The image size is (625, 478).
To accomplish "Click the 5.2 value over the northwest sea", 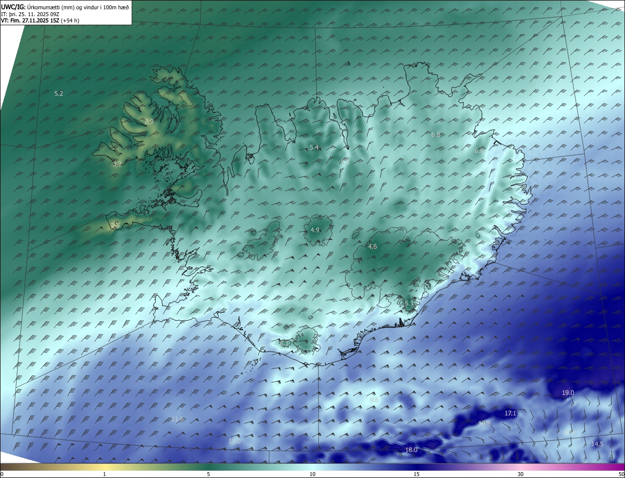I will 59,93.
